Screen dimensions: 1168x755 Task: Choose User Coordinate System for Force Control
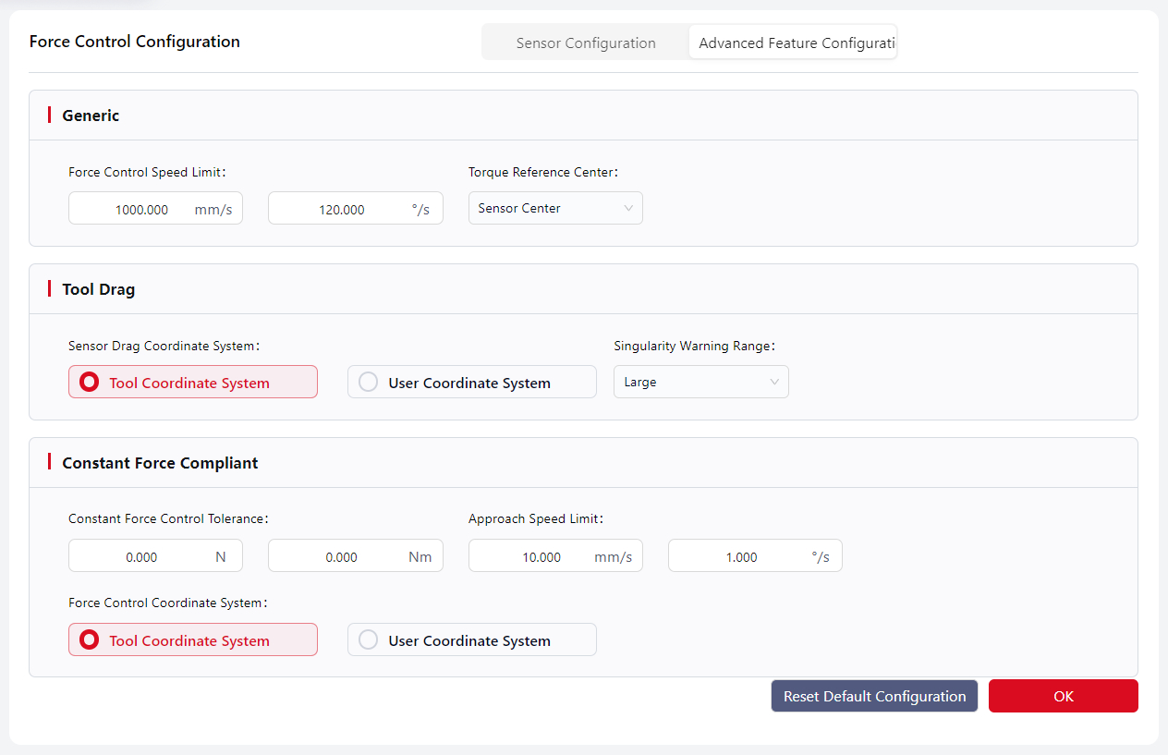point(471,640)
